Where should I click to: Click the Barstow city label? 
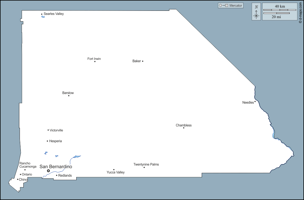(x=68, y=93)
